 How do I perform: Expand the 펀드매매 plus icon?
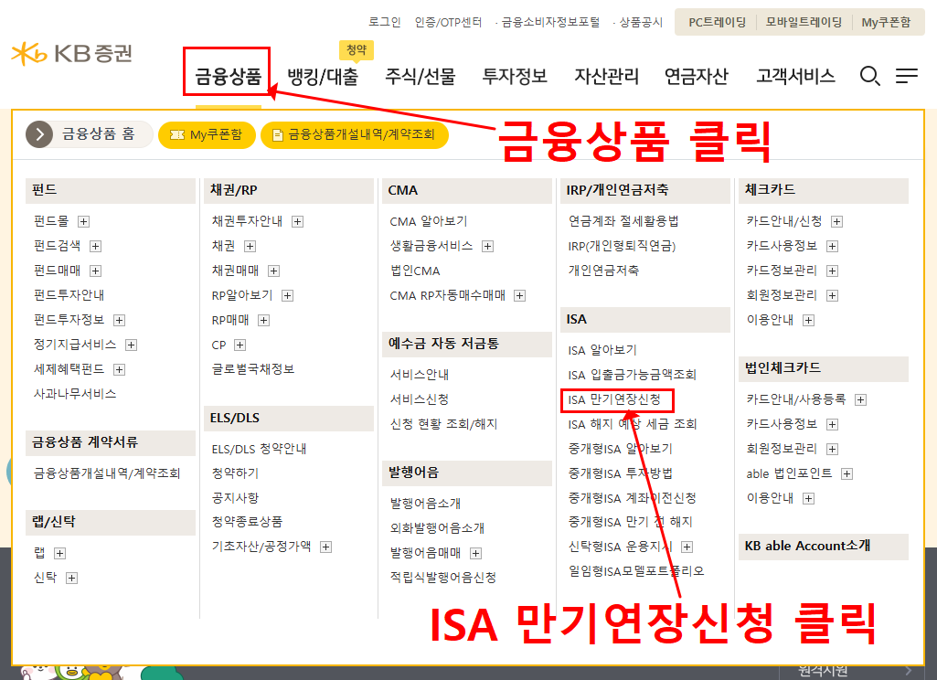96,271
